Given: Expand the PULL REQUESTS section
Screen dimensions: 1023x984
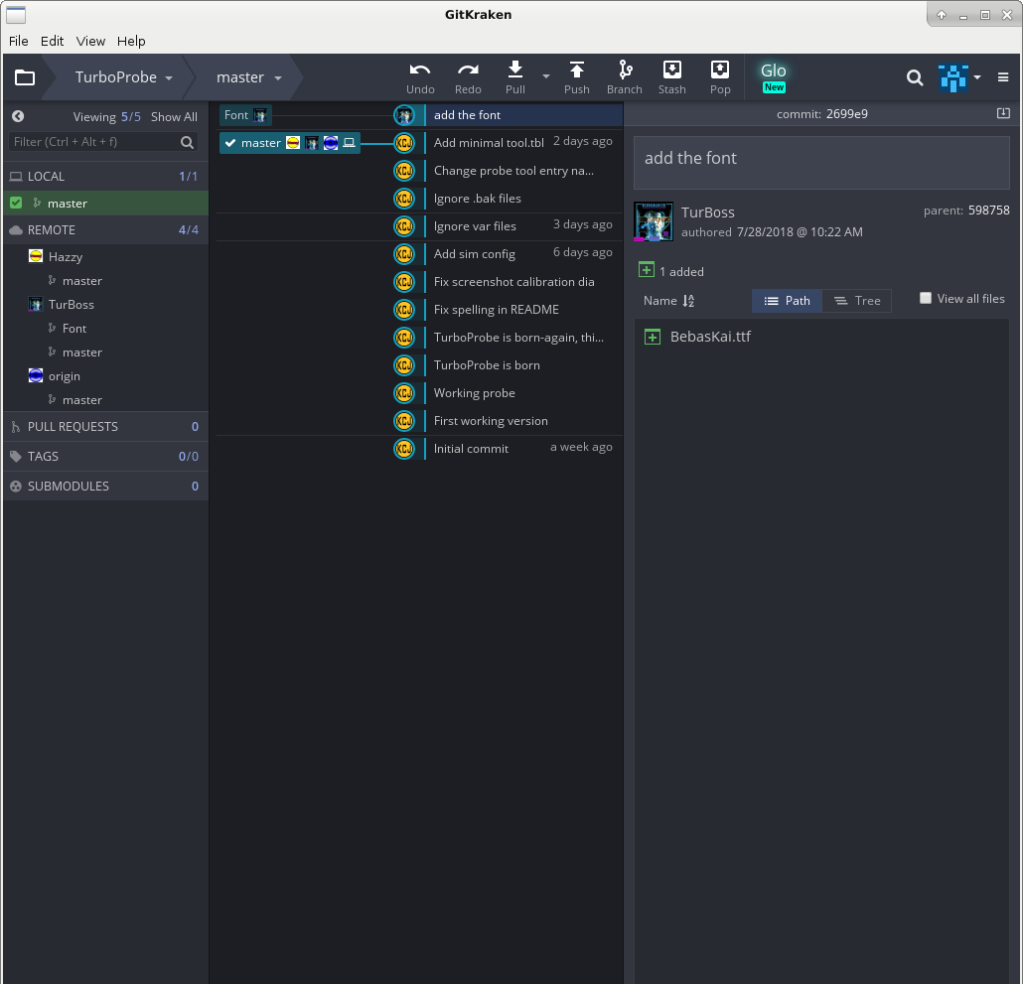Looking at the screenshot, I should (x=105, y=426).
